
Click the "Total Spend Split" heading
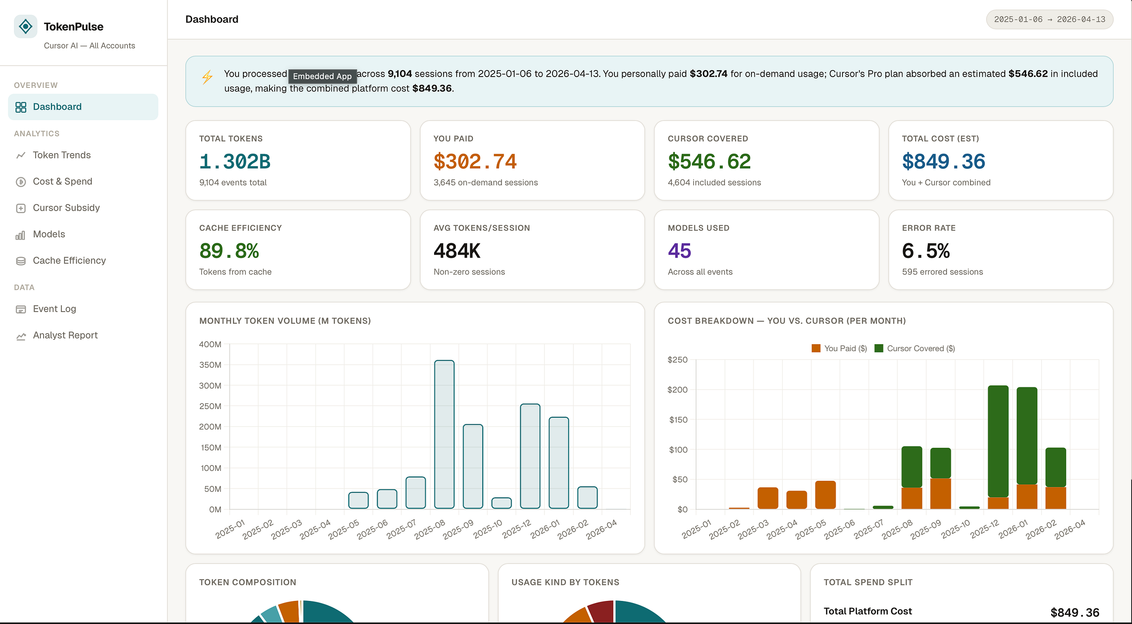[868, 582]
